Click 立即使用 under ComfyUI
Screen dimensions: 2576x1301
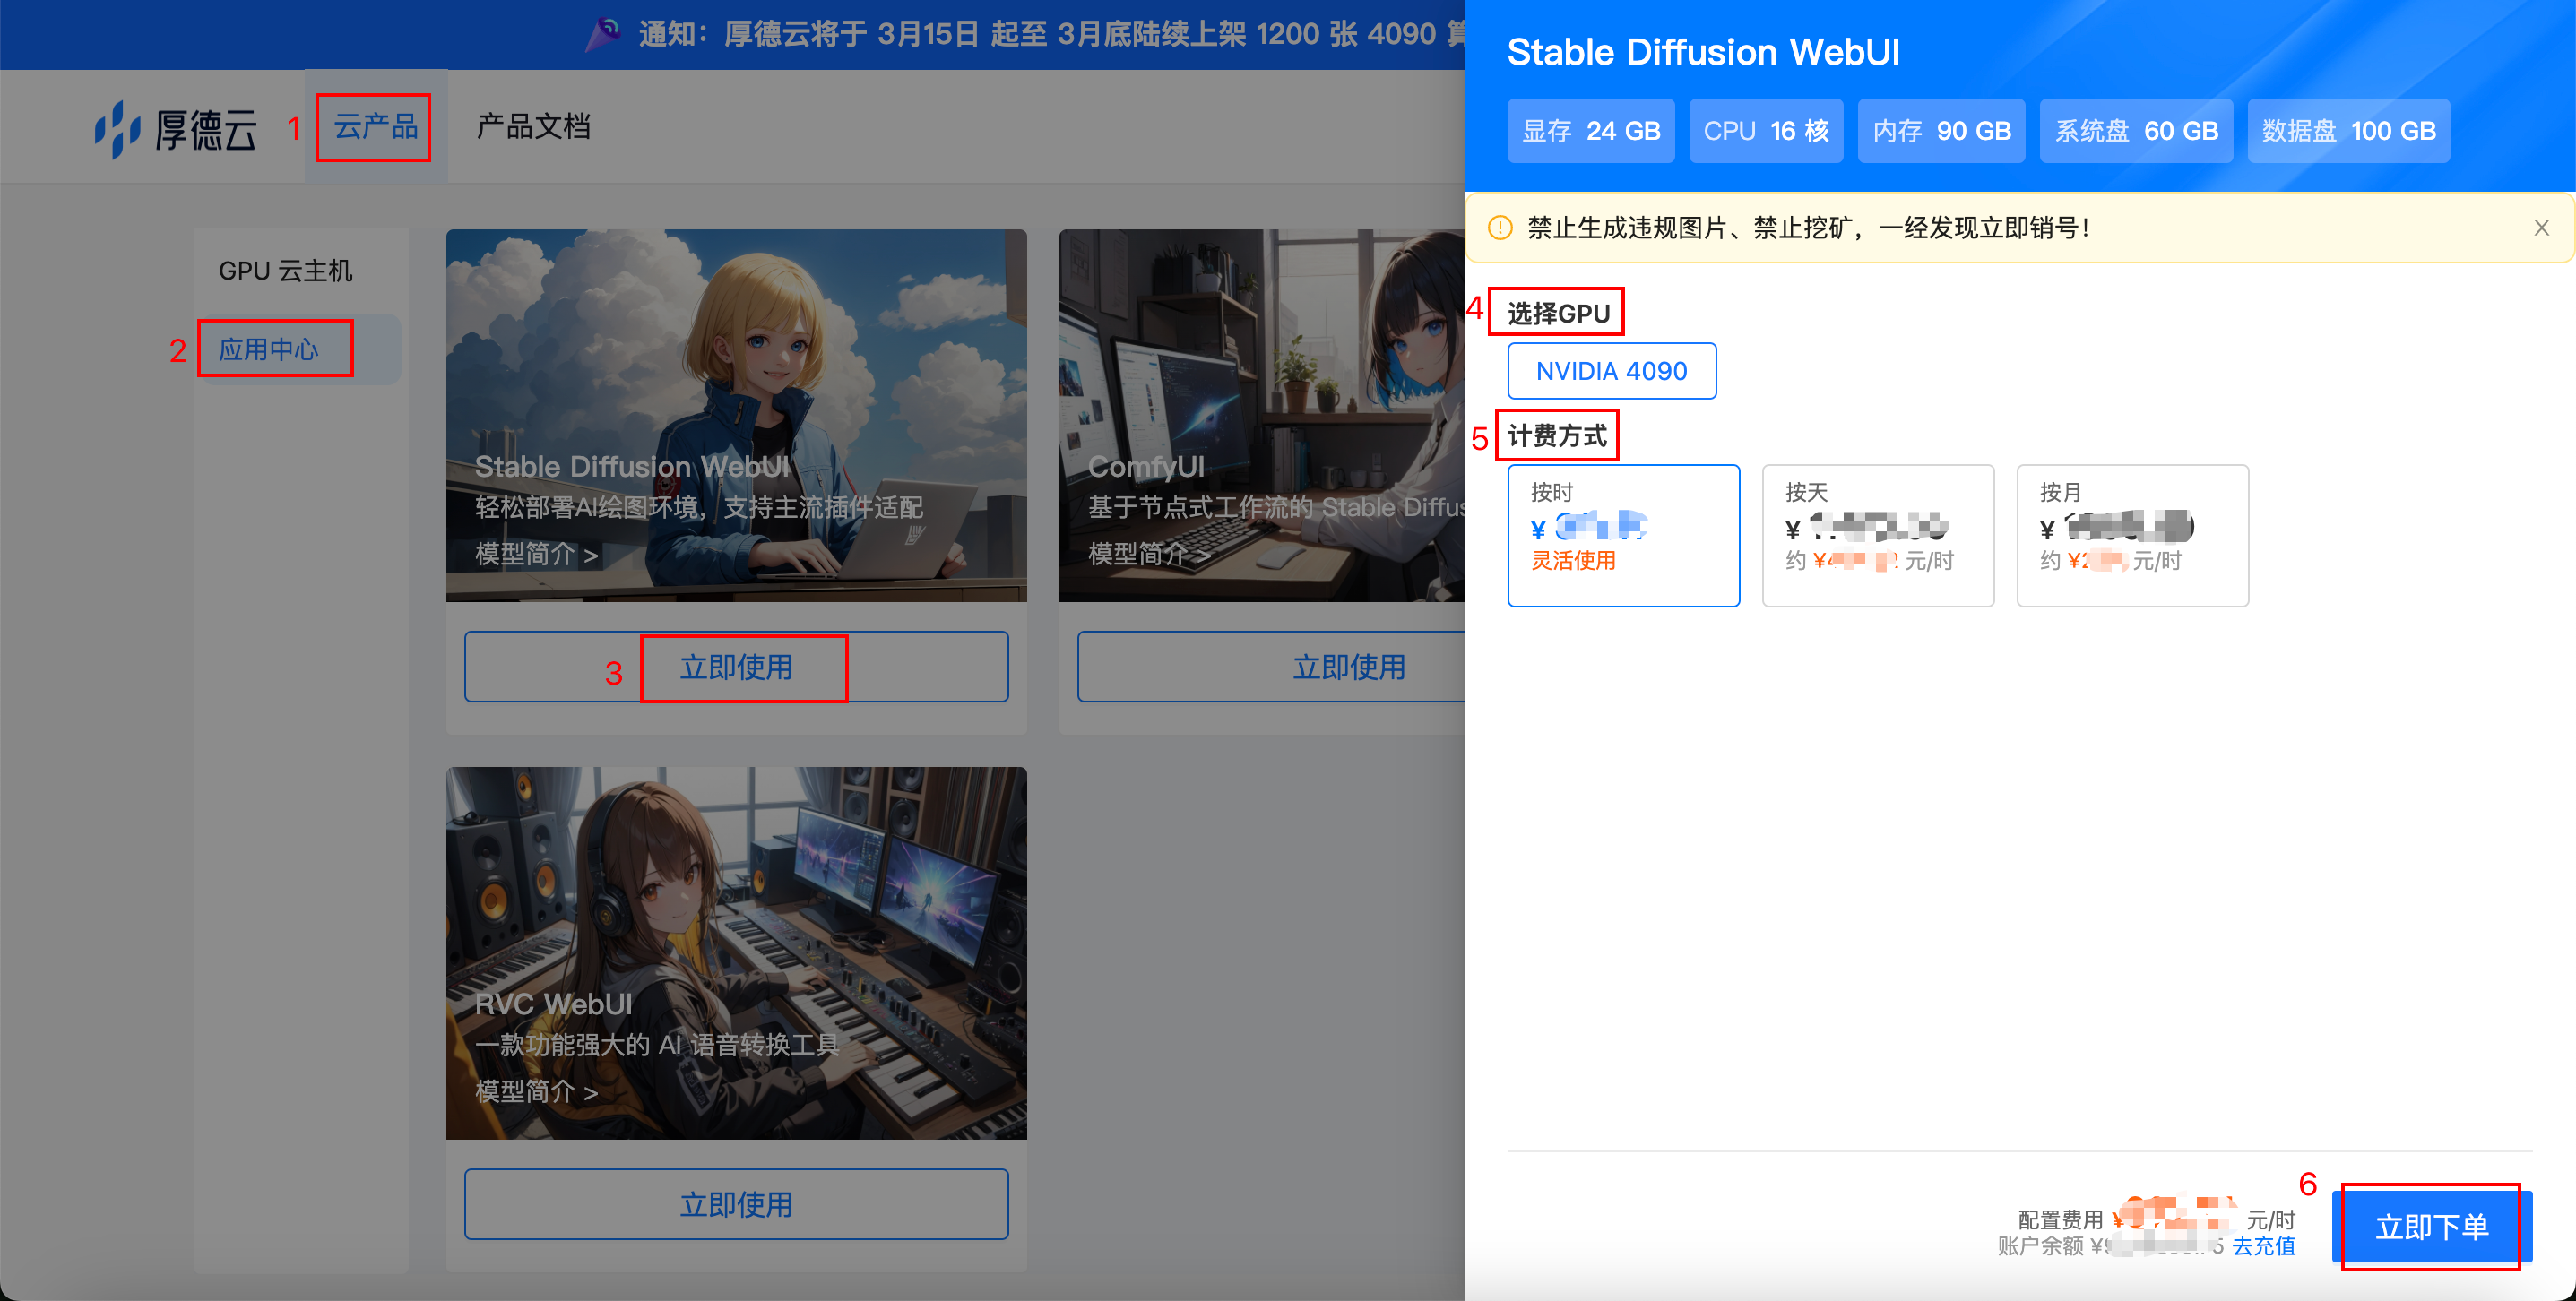pos(1348,667)
